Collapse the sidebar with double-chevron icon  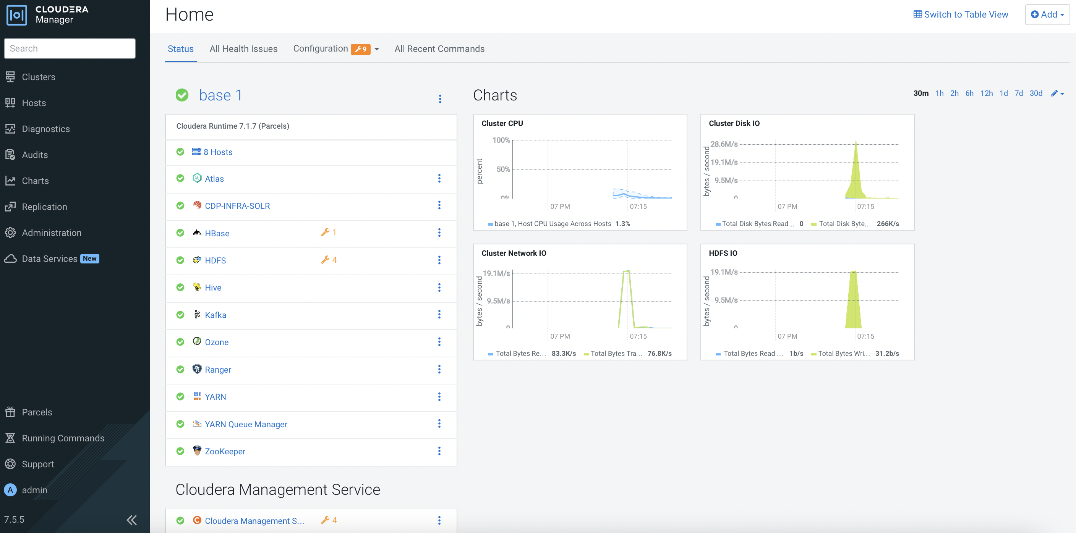131,520
